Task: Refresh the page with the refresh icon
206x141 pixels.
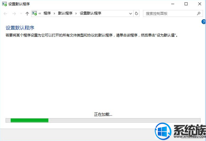Action: [x=136, y=13]
